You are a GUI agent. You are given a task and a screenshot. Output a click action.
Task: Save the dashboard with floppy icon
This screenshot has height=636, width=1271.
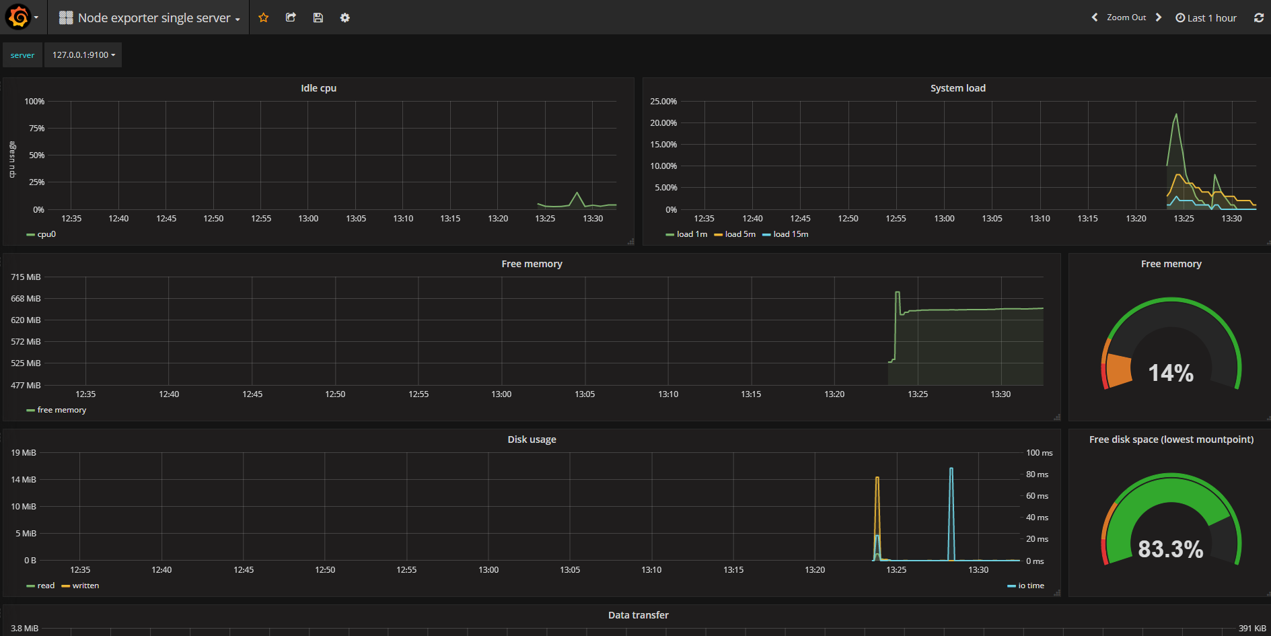click(x=318, y=17)
